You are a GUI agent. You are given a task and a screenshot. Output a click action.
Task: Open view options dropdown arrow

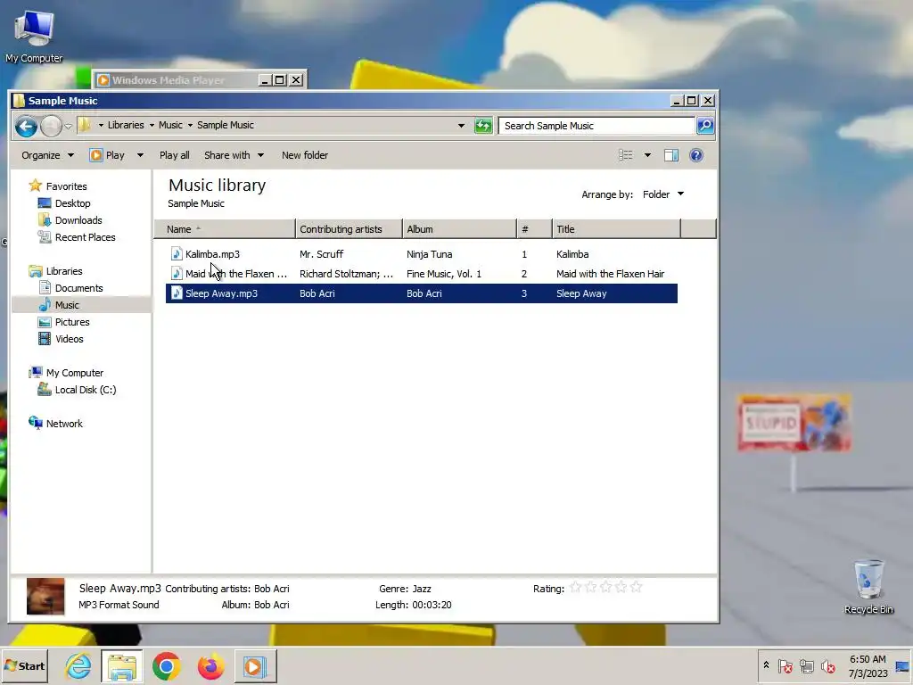tap(647, 155)
